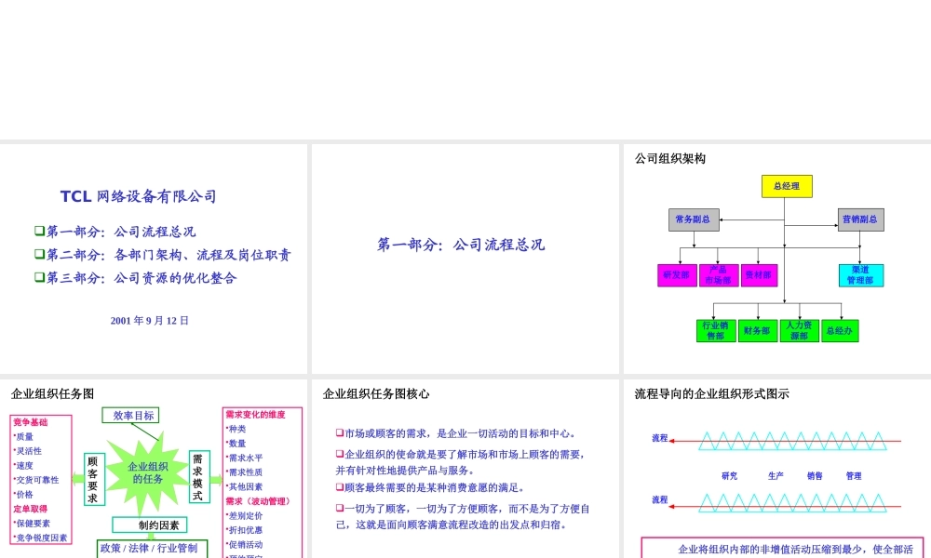931x558 pixels.
Task: Click the 需求变化的维度 heading
Action: 255,415
